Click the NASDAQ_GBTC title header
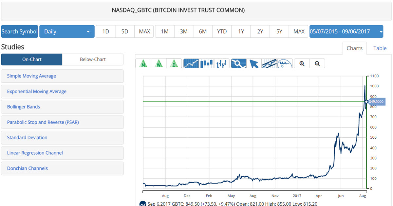Image resolution: width=393 pixels, height=206 pixels. coord(178,10)
